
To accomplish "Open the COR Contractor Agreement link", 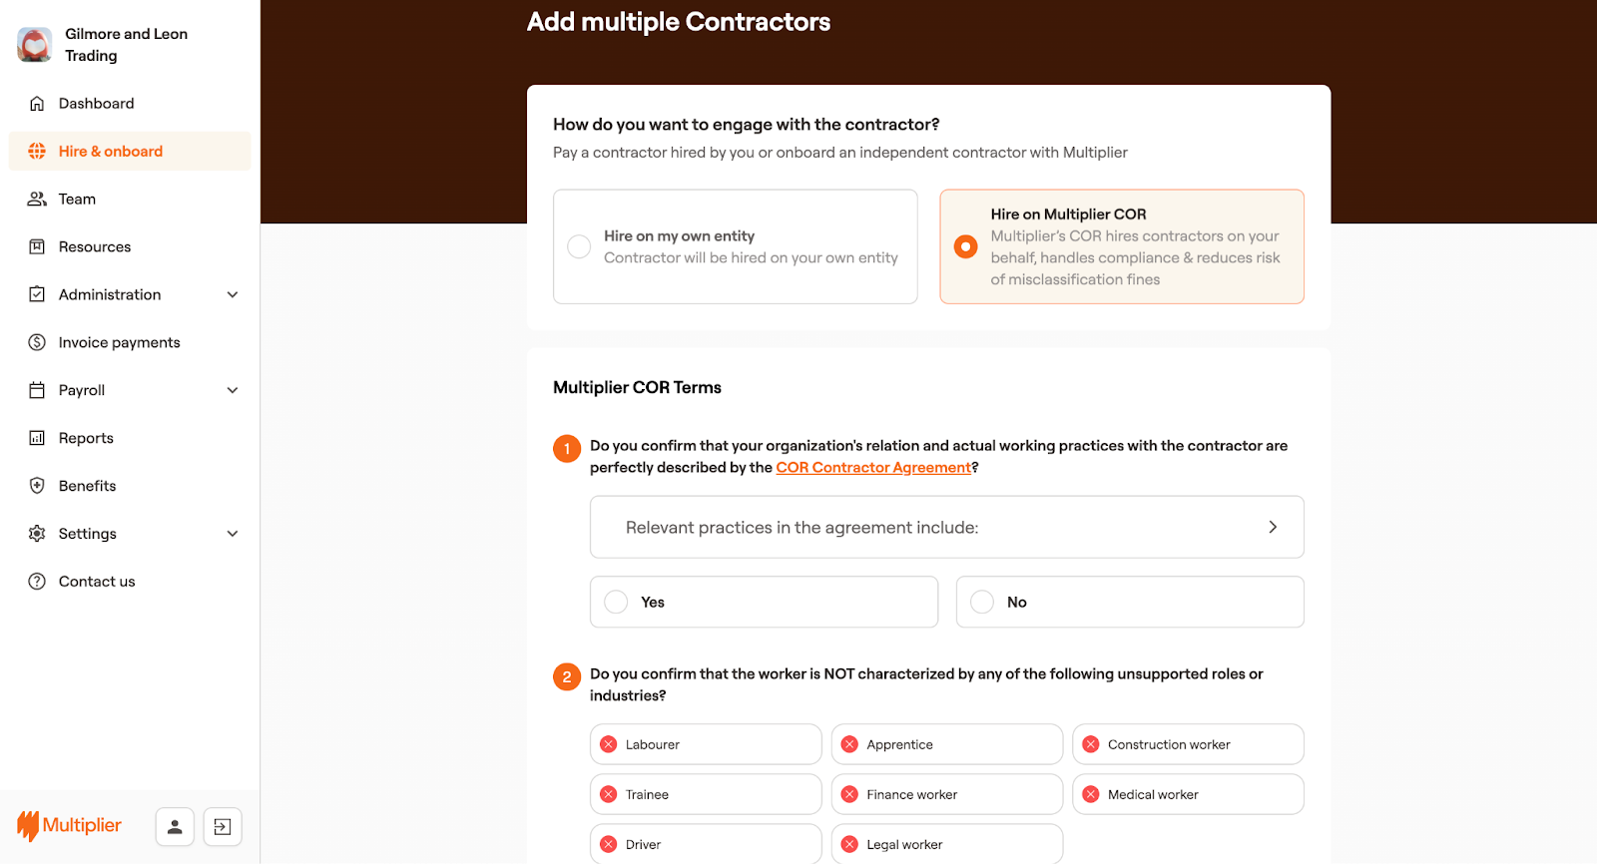I will pos(873,468).
